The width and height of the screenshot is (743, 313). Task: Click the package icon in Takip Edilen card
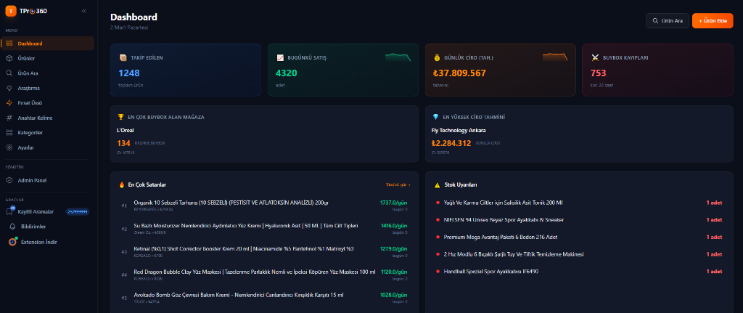(x=123, y=58)
